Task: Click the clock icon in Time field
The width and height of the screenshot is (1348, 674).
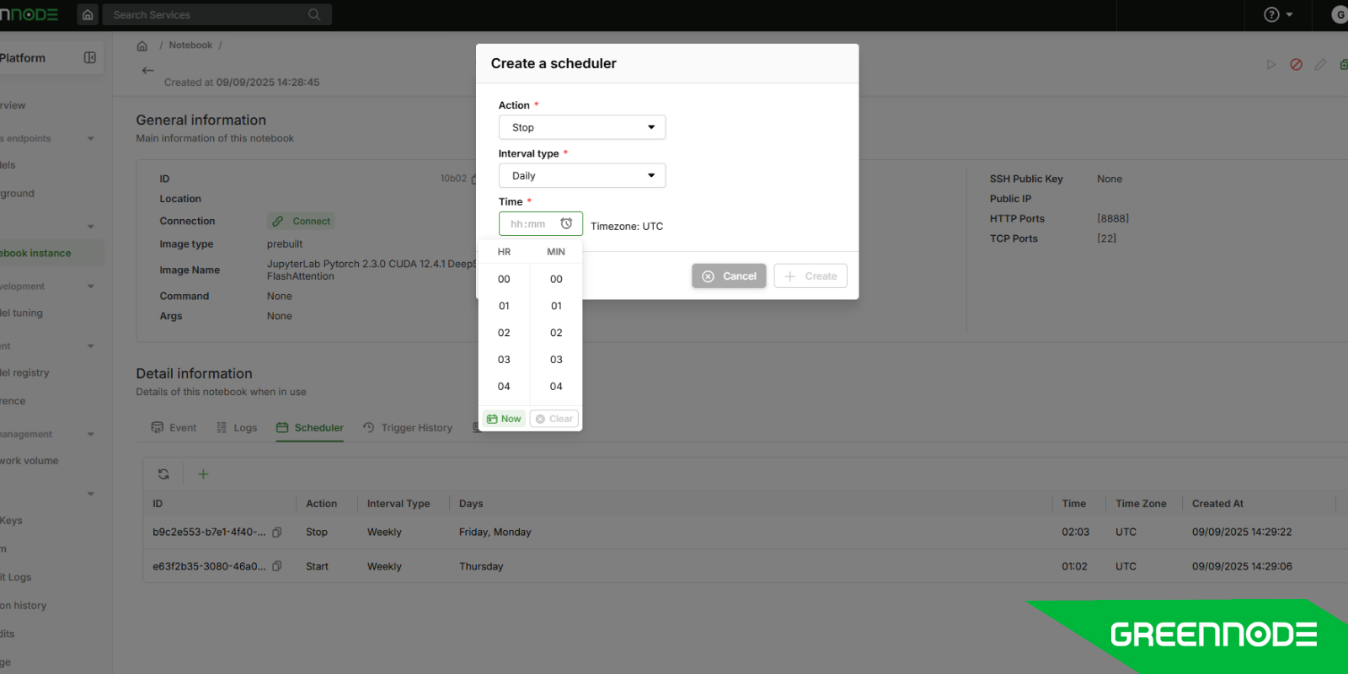Action: coord(566,224)
